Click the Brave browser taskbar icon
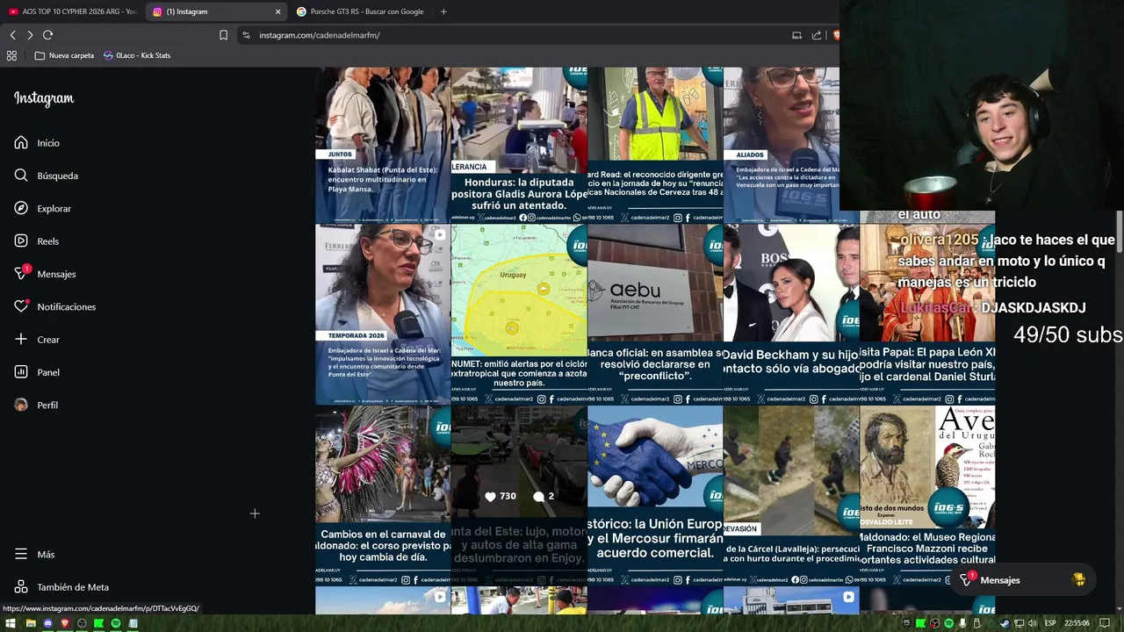Image resolution: width=1124 pixels, height=632 pixels. click(x=65, y=623)
